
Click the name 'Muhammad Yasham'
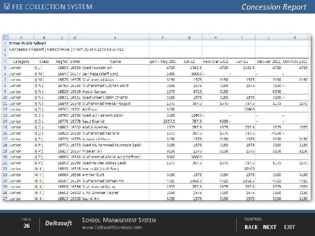click(x=101, y=133)
